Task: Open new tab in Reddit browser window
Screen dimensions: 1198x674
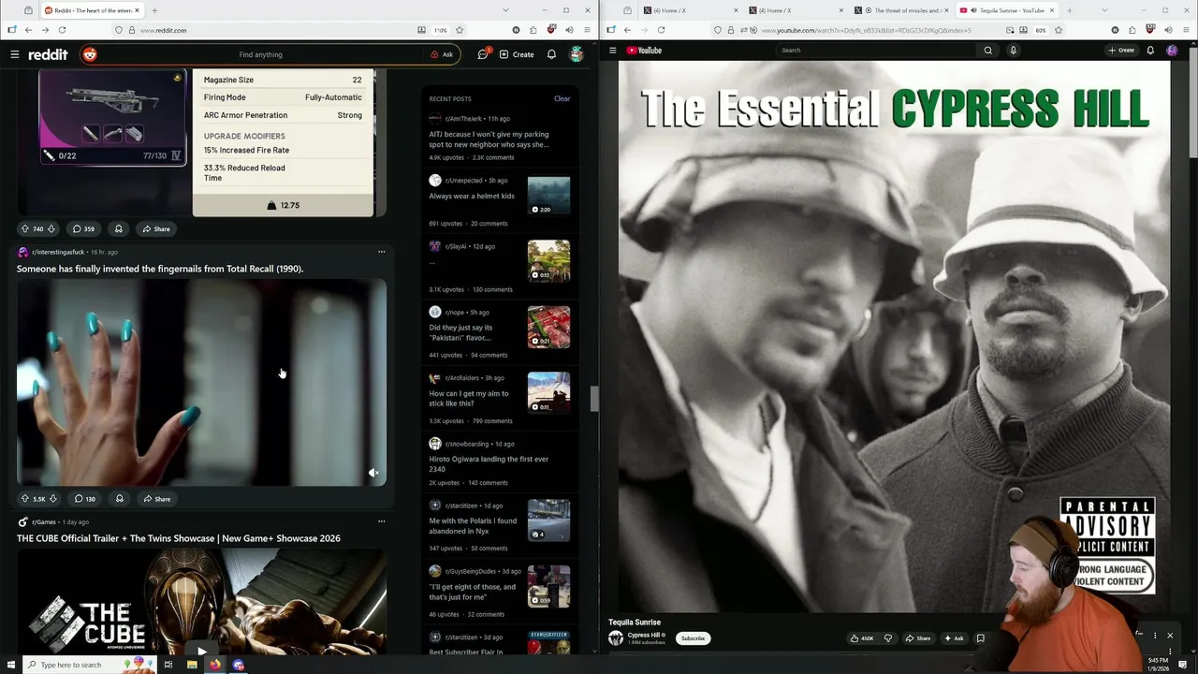Action: 154,10
